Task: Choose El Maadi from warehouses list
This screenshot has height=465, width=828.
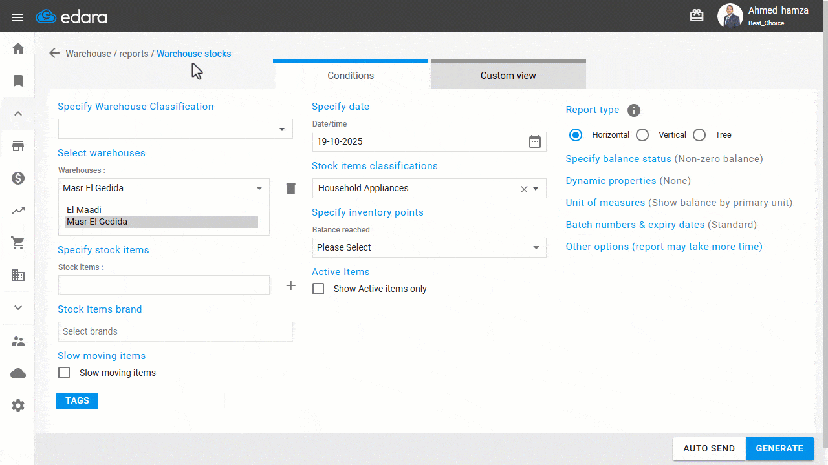Action: coord(84,210)
